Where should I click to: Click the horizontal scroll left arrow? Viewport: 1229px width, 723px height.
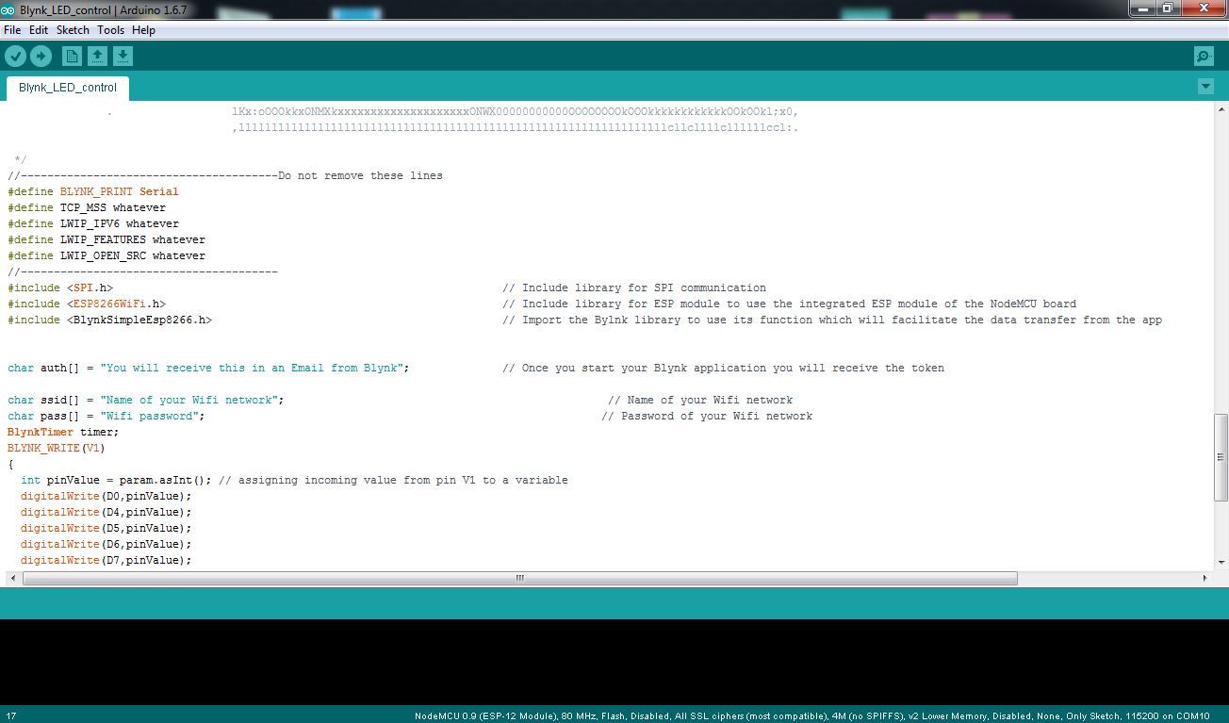[x=11, y=578]
